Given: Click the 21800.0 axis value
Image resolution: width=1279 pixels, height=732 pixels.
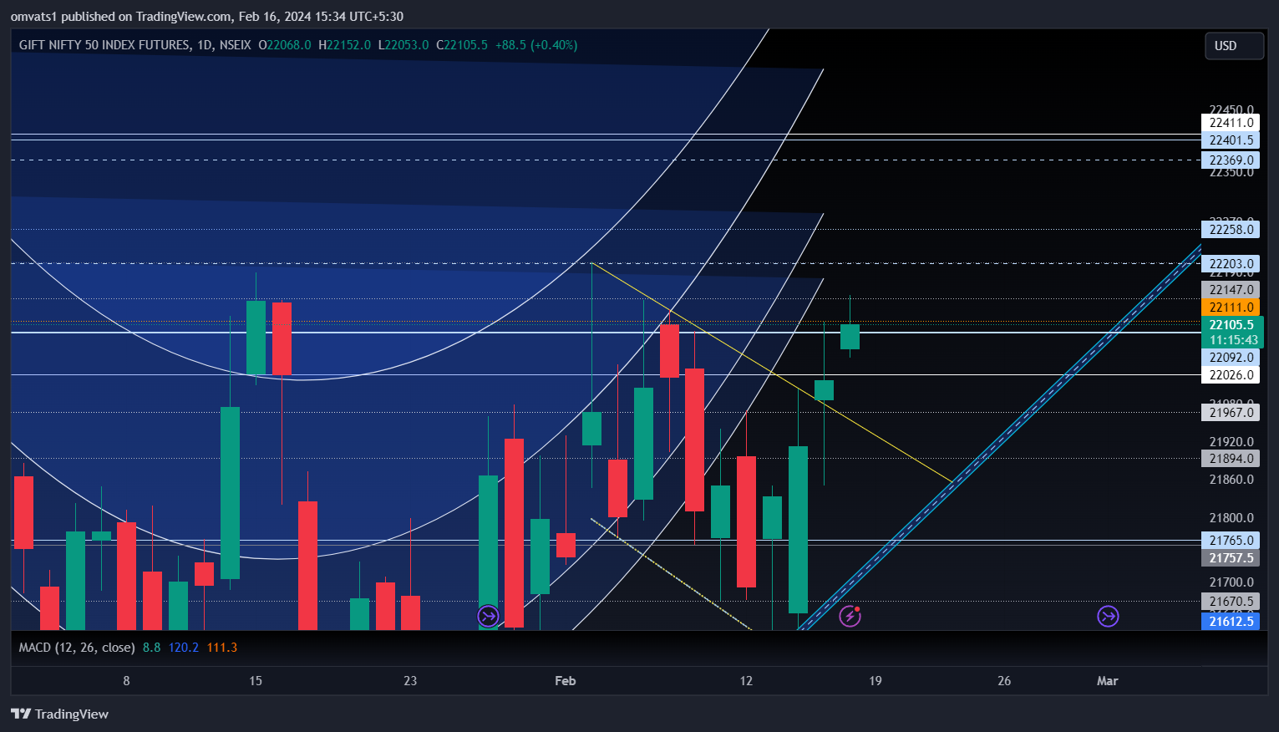Looking at the screenshot, I should point(1231,518).
